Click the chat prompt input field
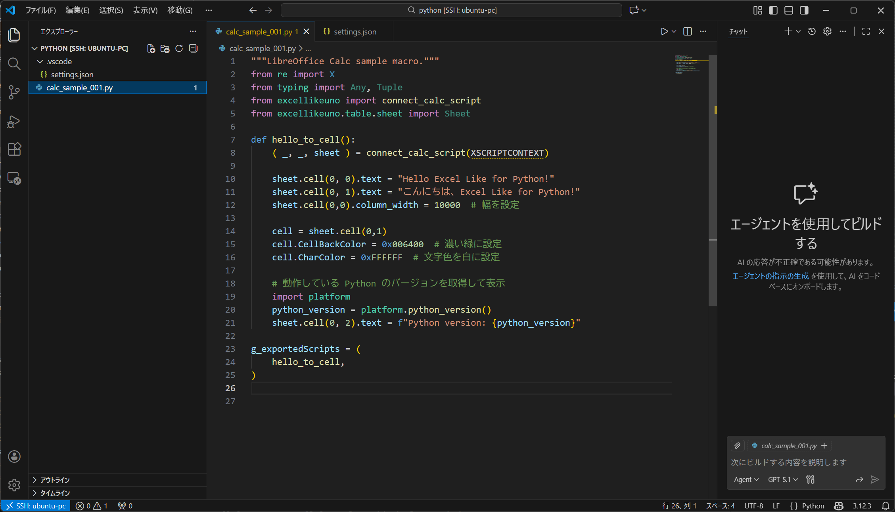The image size is (895, 512). coord(805,462)
